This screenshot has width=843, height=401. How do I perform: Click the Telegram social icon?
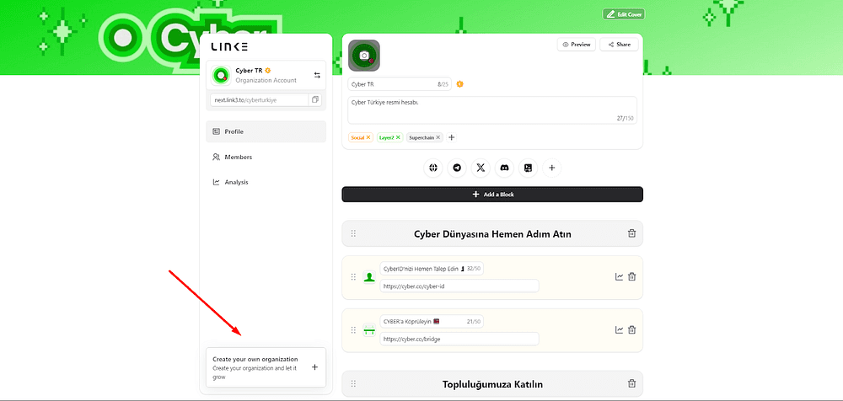tap(457, 168)
